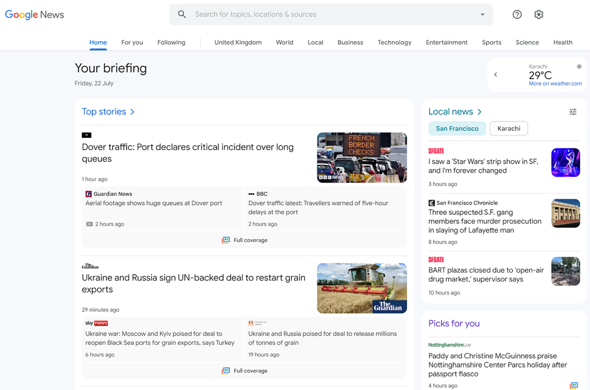
Task: Open the Local section tab
Action: tap(315, 42)
